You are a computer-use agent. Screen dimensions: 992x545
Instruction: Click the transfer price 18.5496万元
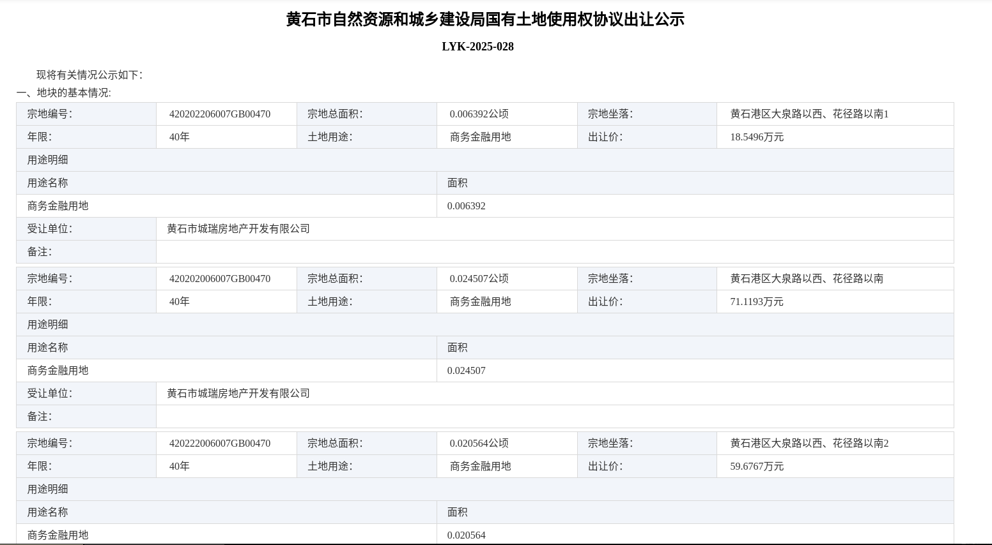(x=756, y=137)
